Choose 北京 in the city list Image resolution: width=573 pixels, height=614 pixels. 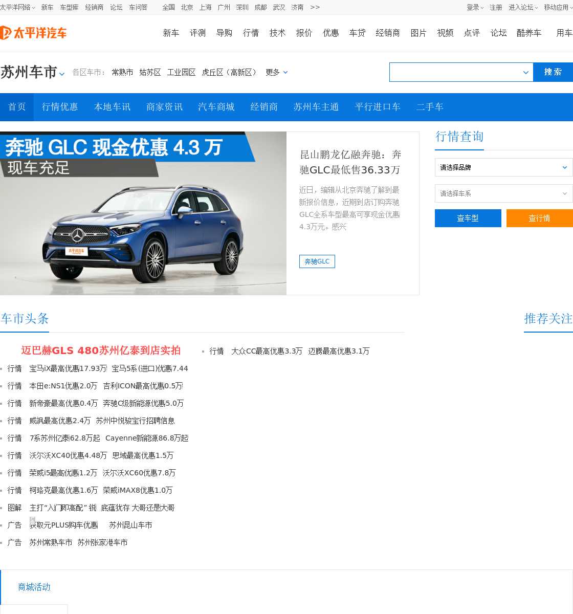pos(187,7)
